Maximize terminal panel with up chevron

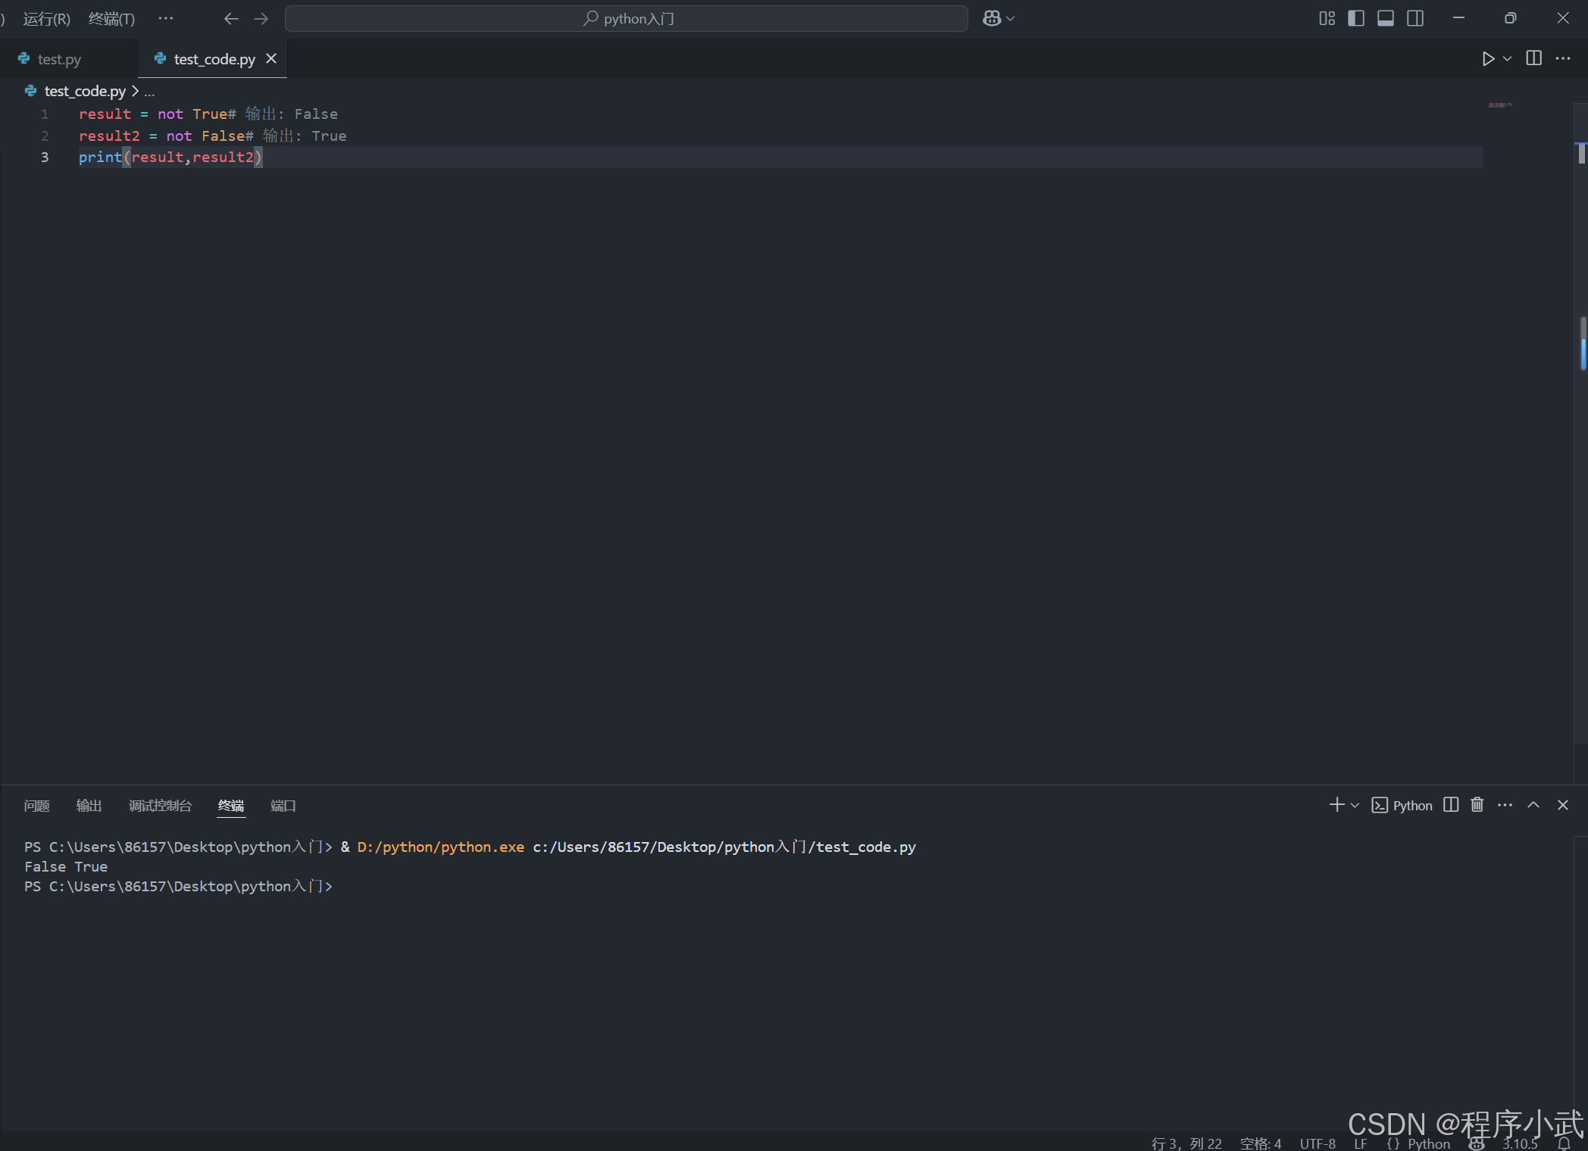click(x=1533, y=805)
